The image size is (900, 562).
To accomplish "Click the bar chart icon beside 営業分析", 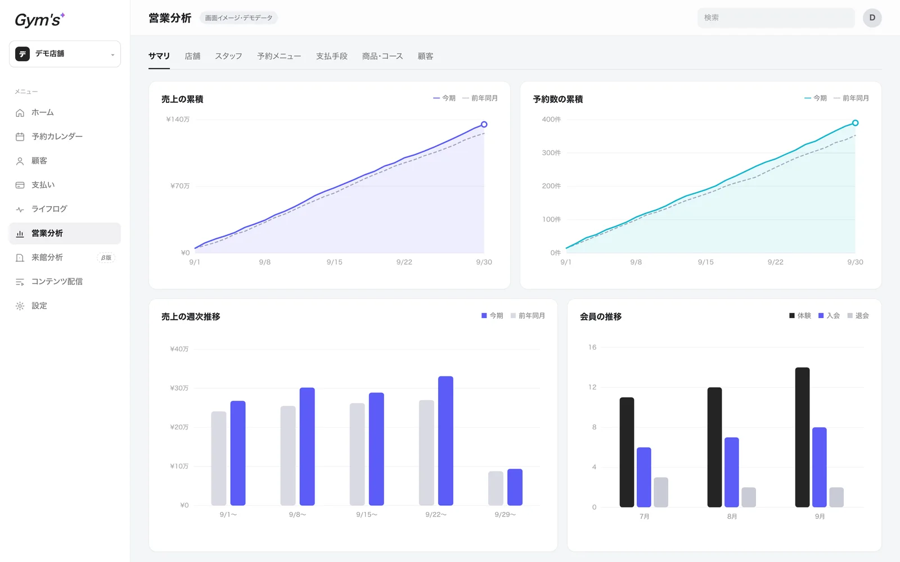I will point(20,233).
